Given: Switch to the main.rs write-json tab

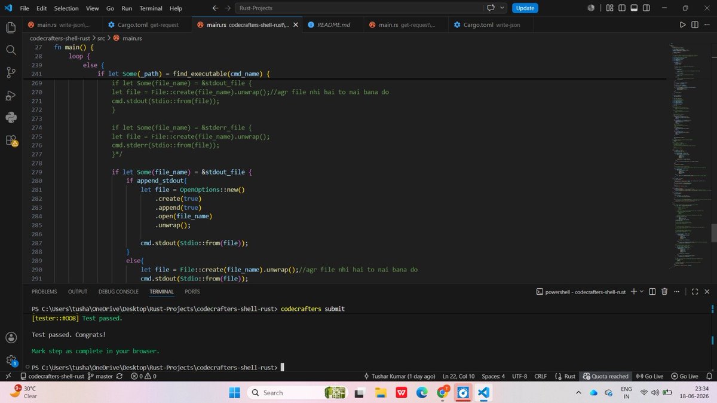Looking at the screenshot, I should [62, 25].
